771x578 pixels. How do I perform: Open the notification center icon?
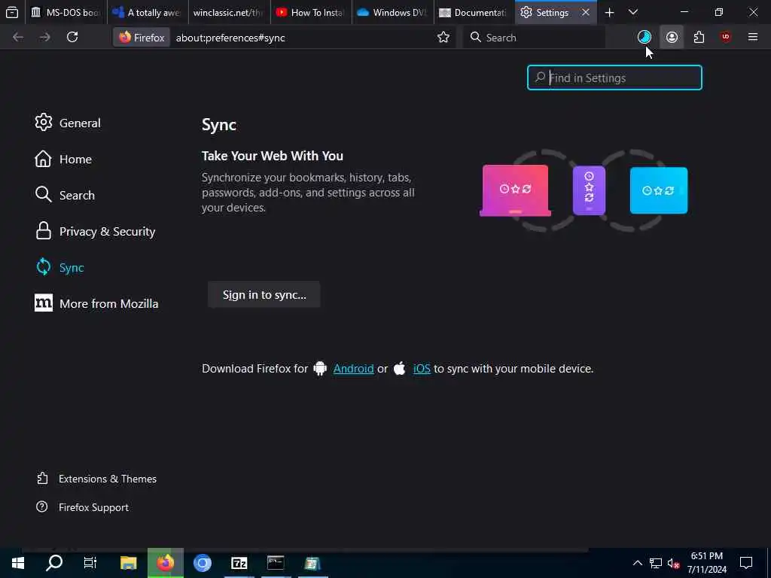point(746,563)
